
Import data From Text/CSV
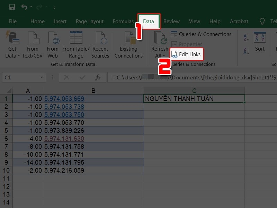coord(32,45)
